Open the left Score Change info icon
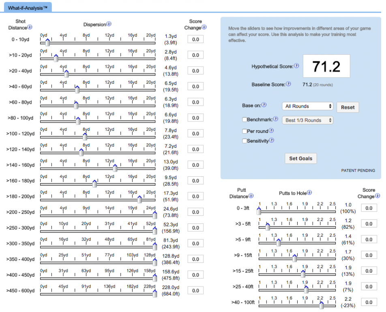 (204, 27)
